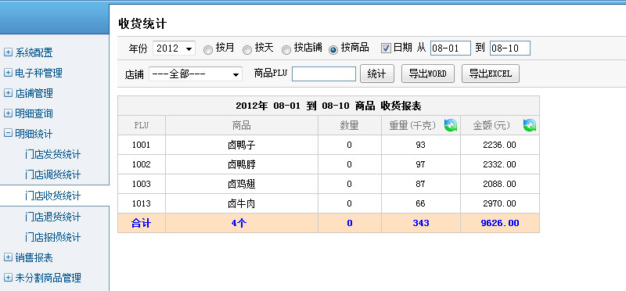The image size is (626, 291).
Task: Expand the 系统配置 plus icon
Action: tap(8, 52)
